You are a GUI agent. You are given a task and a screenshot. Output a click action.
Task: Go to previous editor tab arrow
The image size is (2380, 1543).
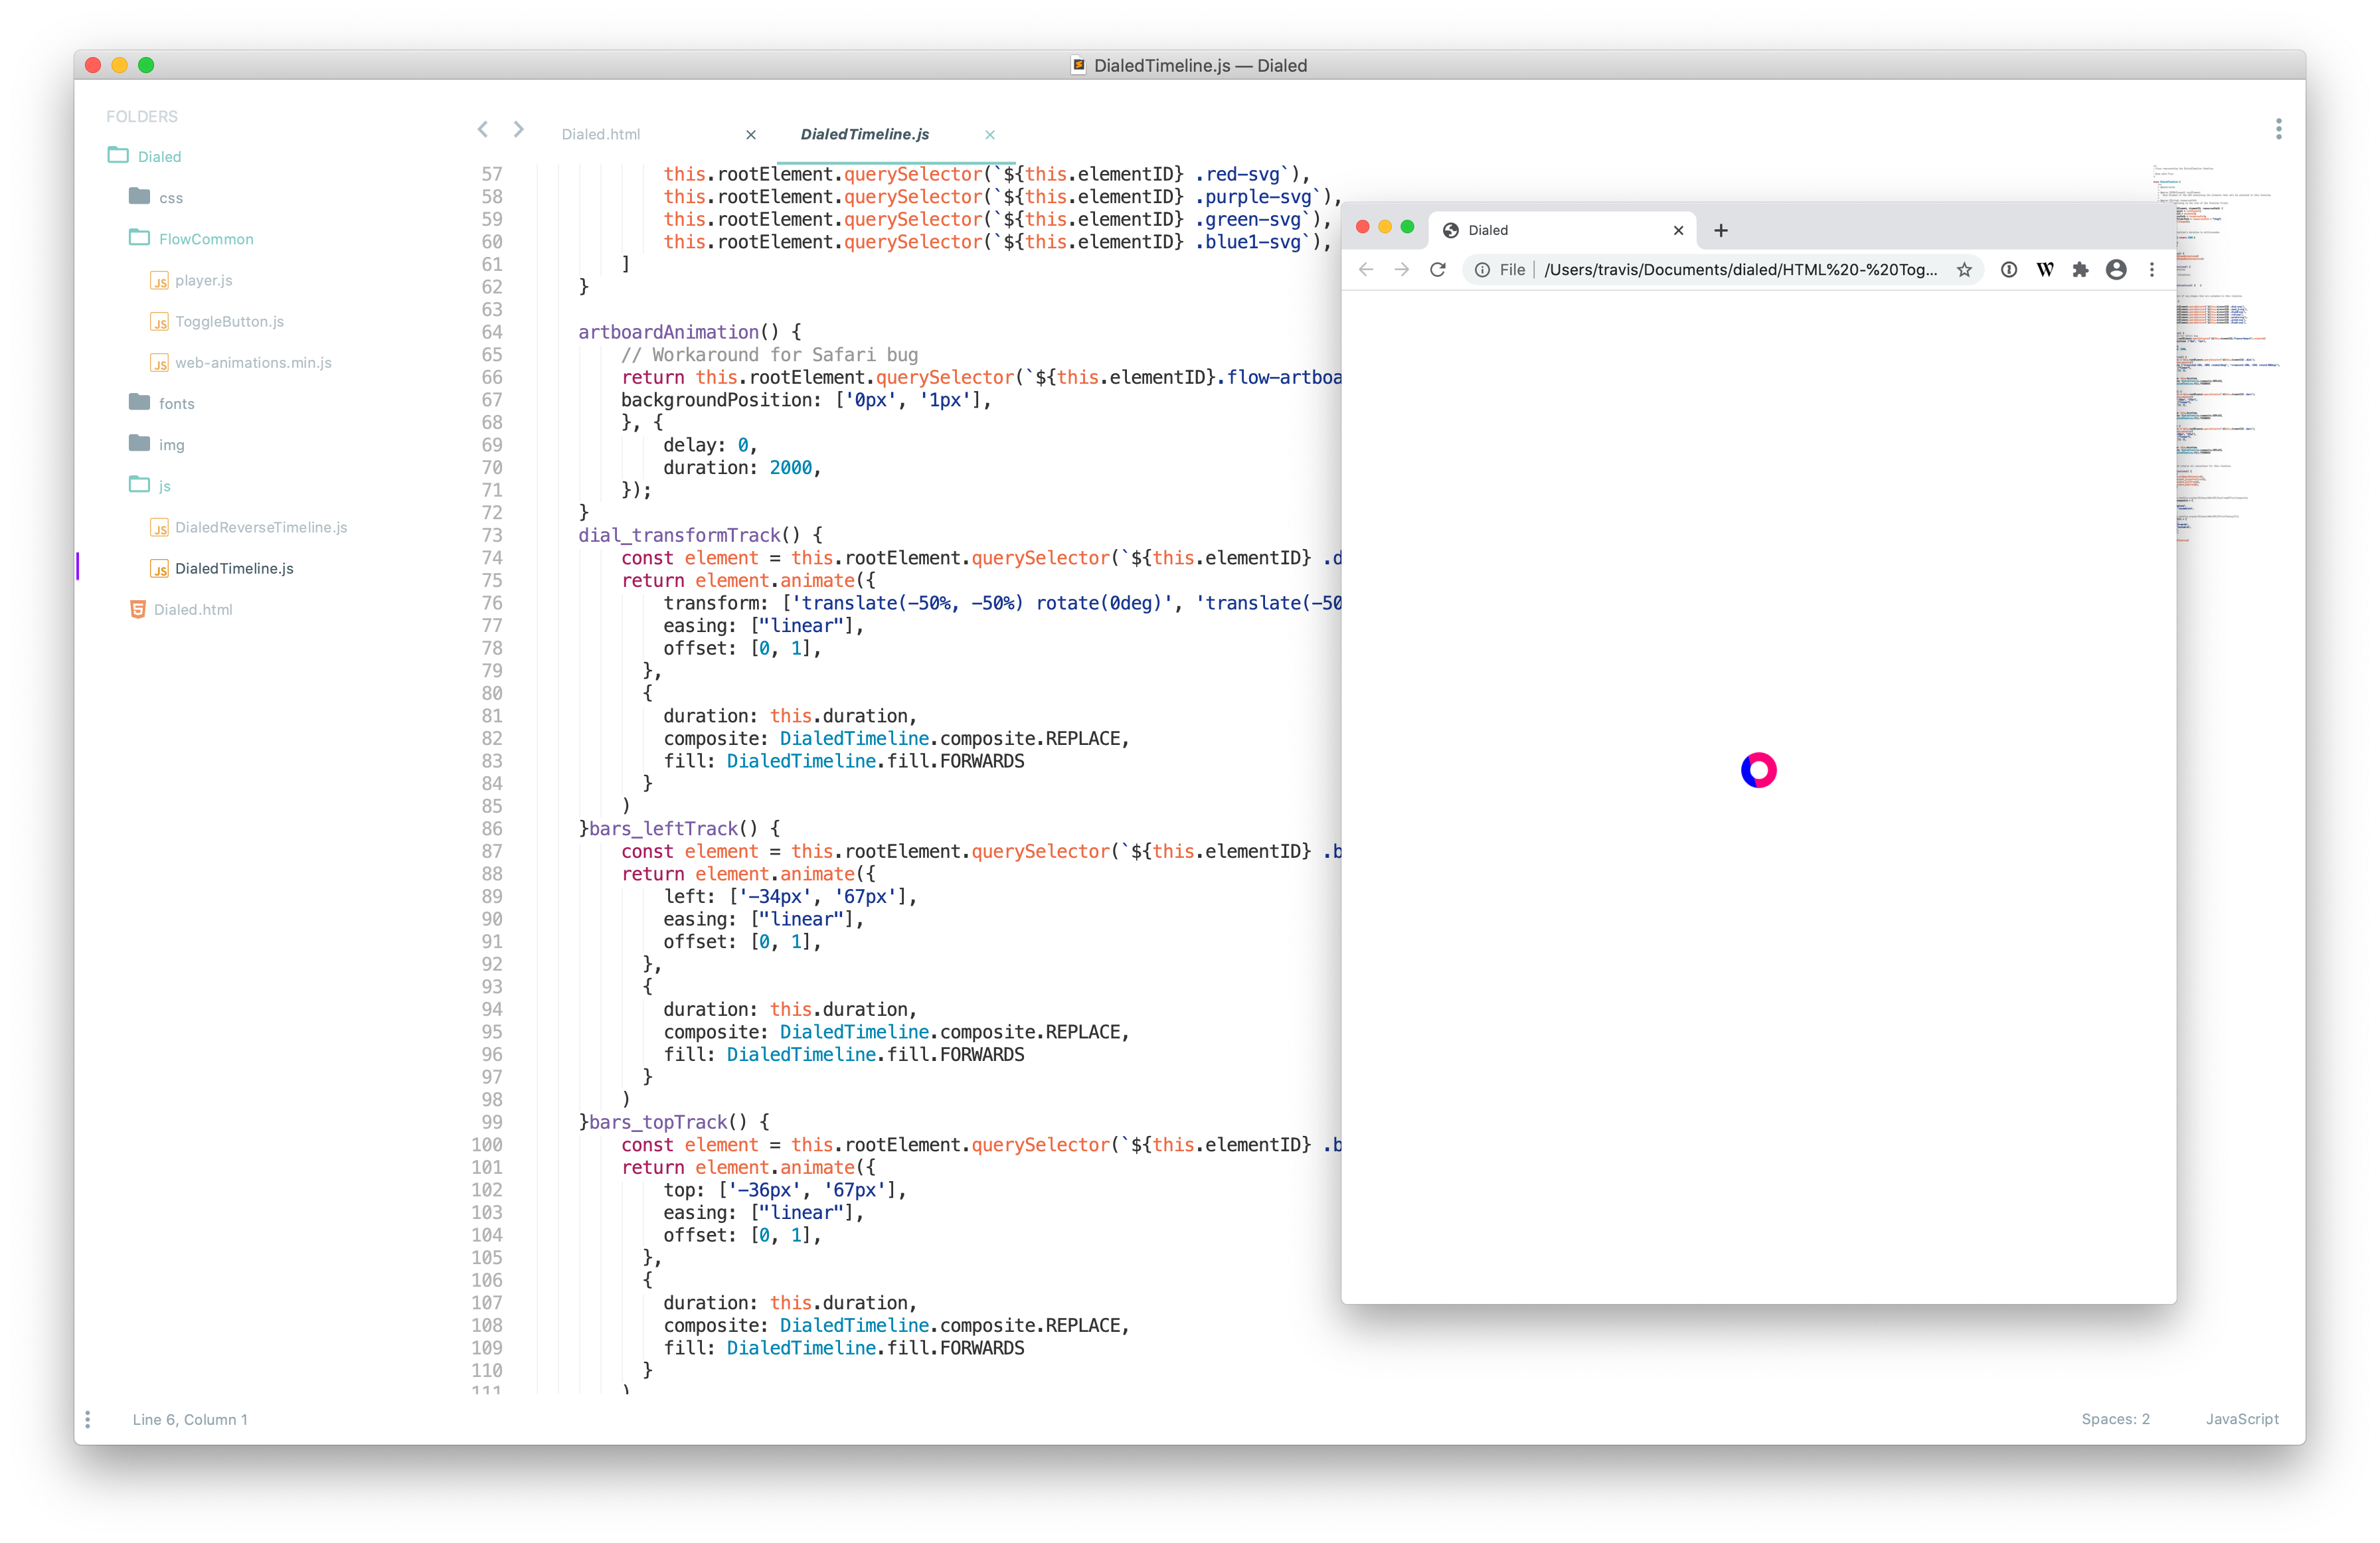click(483, 129)
